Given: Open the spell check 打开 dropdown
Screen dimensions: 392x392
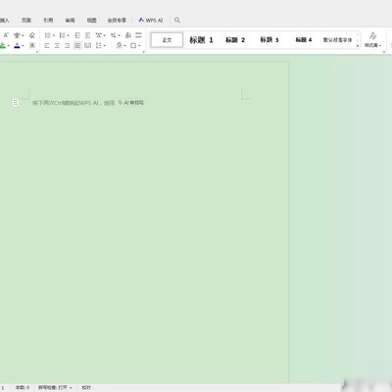Looking at the screenshot, I should [x=55, y=387].
